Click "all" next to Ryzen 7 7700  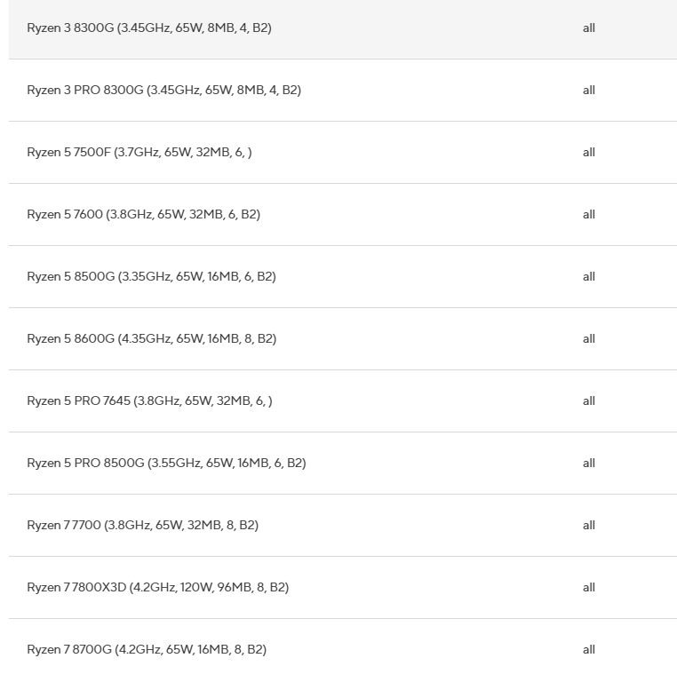(589, 525)
